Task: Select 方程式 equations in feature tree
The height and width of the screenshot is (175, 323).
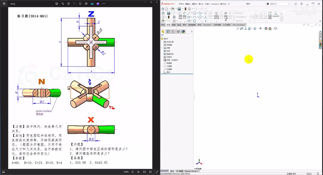Action: click(169, 57)
